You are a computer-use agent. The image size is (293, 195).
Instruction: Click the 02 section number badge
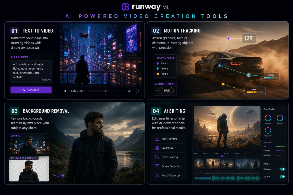coord(156,31)
